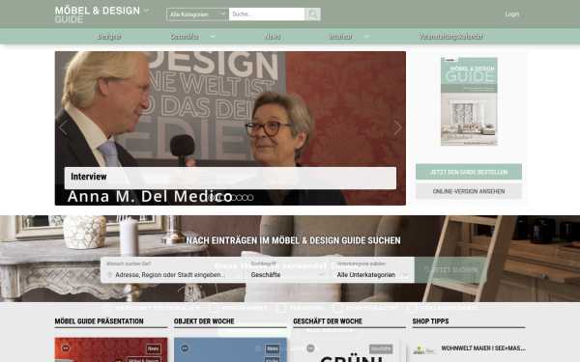Open the Designer menu item
The image size is (580, 362).
109,37
